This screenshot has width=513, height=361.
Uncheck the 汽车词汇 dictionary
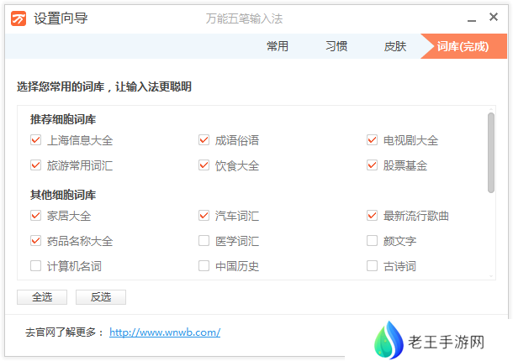pyautogui.click(x=204, y=215)
